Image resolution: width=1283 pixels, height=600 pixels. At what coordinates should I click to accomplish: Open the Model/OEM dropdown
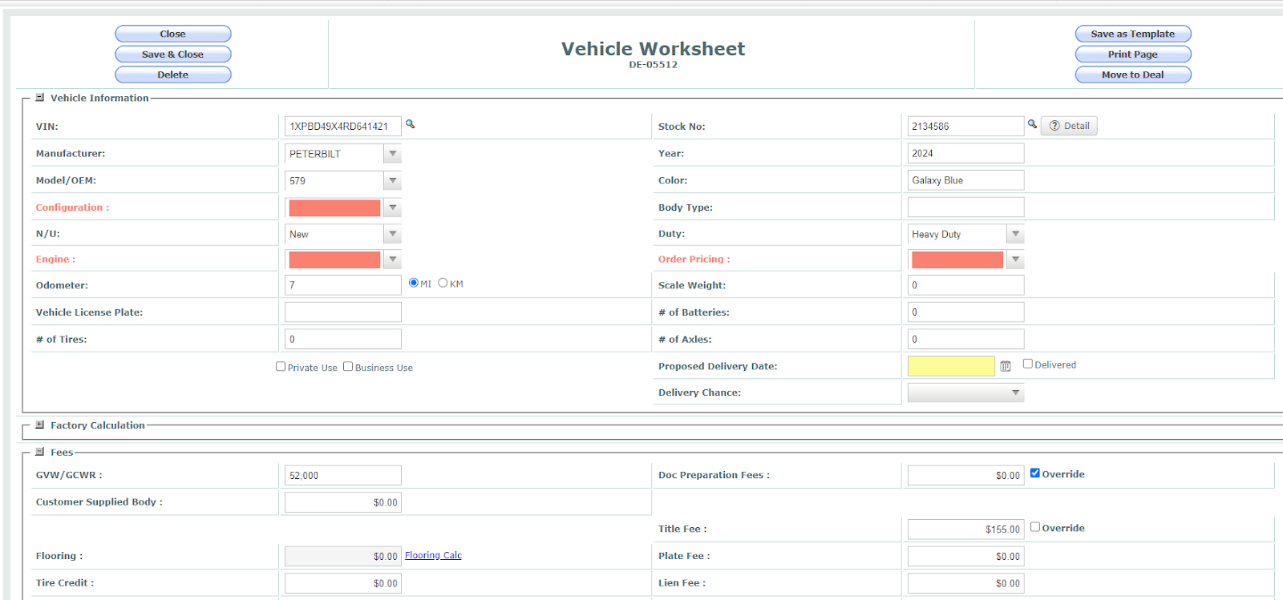pyautogui.click(x=392, y=181)
